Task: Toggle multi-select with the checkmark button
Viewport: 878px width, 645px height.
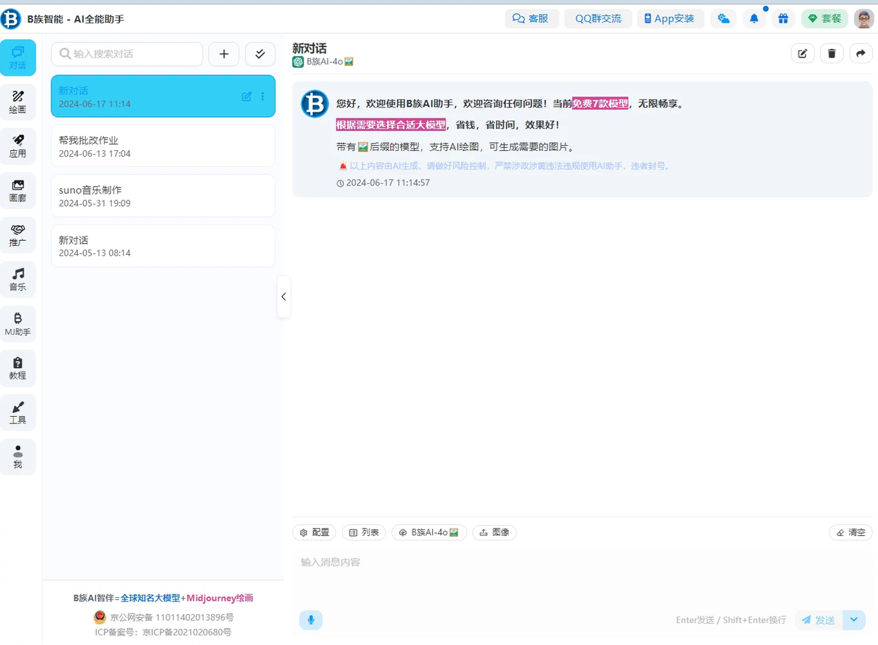Action: (x=260, y=54)
